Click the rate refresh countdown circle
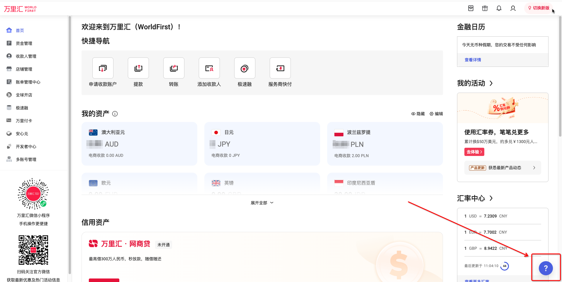 coord(505,266)
